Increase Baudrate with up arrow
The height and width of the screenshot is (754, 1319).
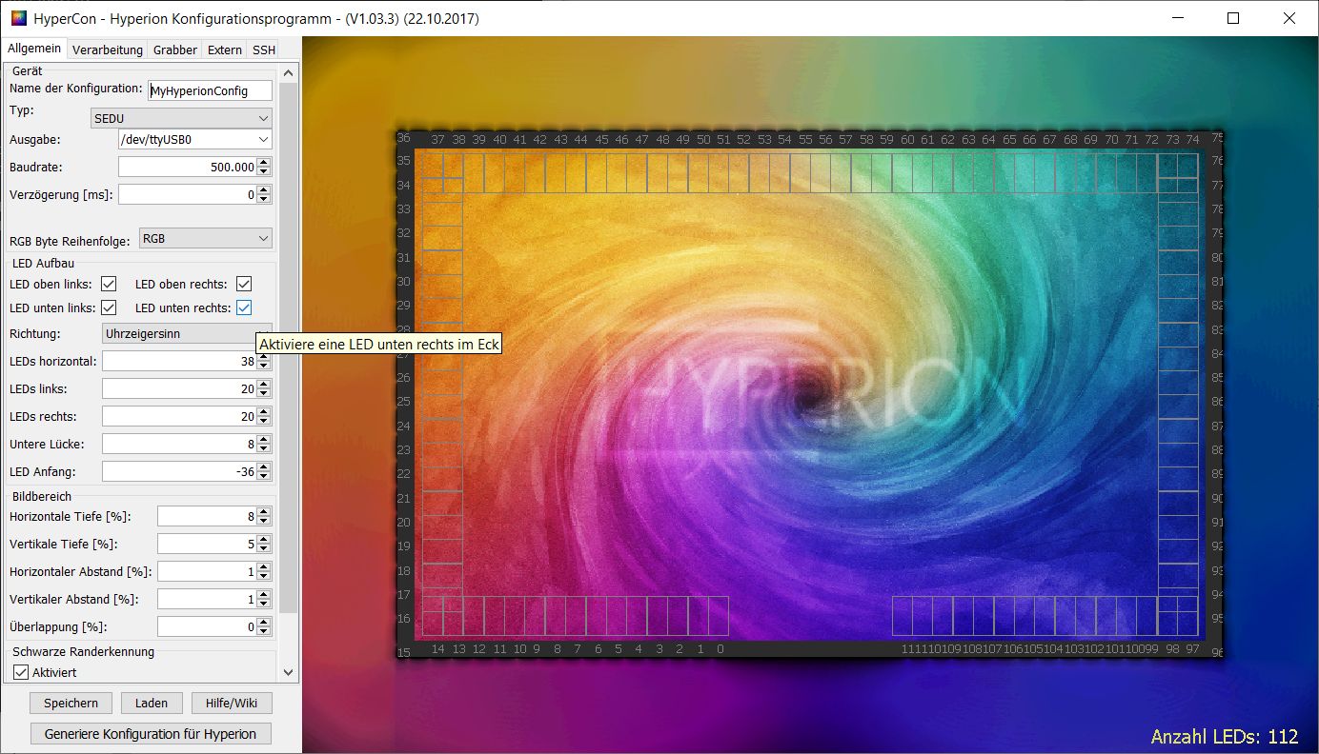pos(264,162)
